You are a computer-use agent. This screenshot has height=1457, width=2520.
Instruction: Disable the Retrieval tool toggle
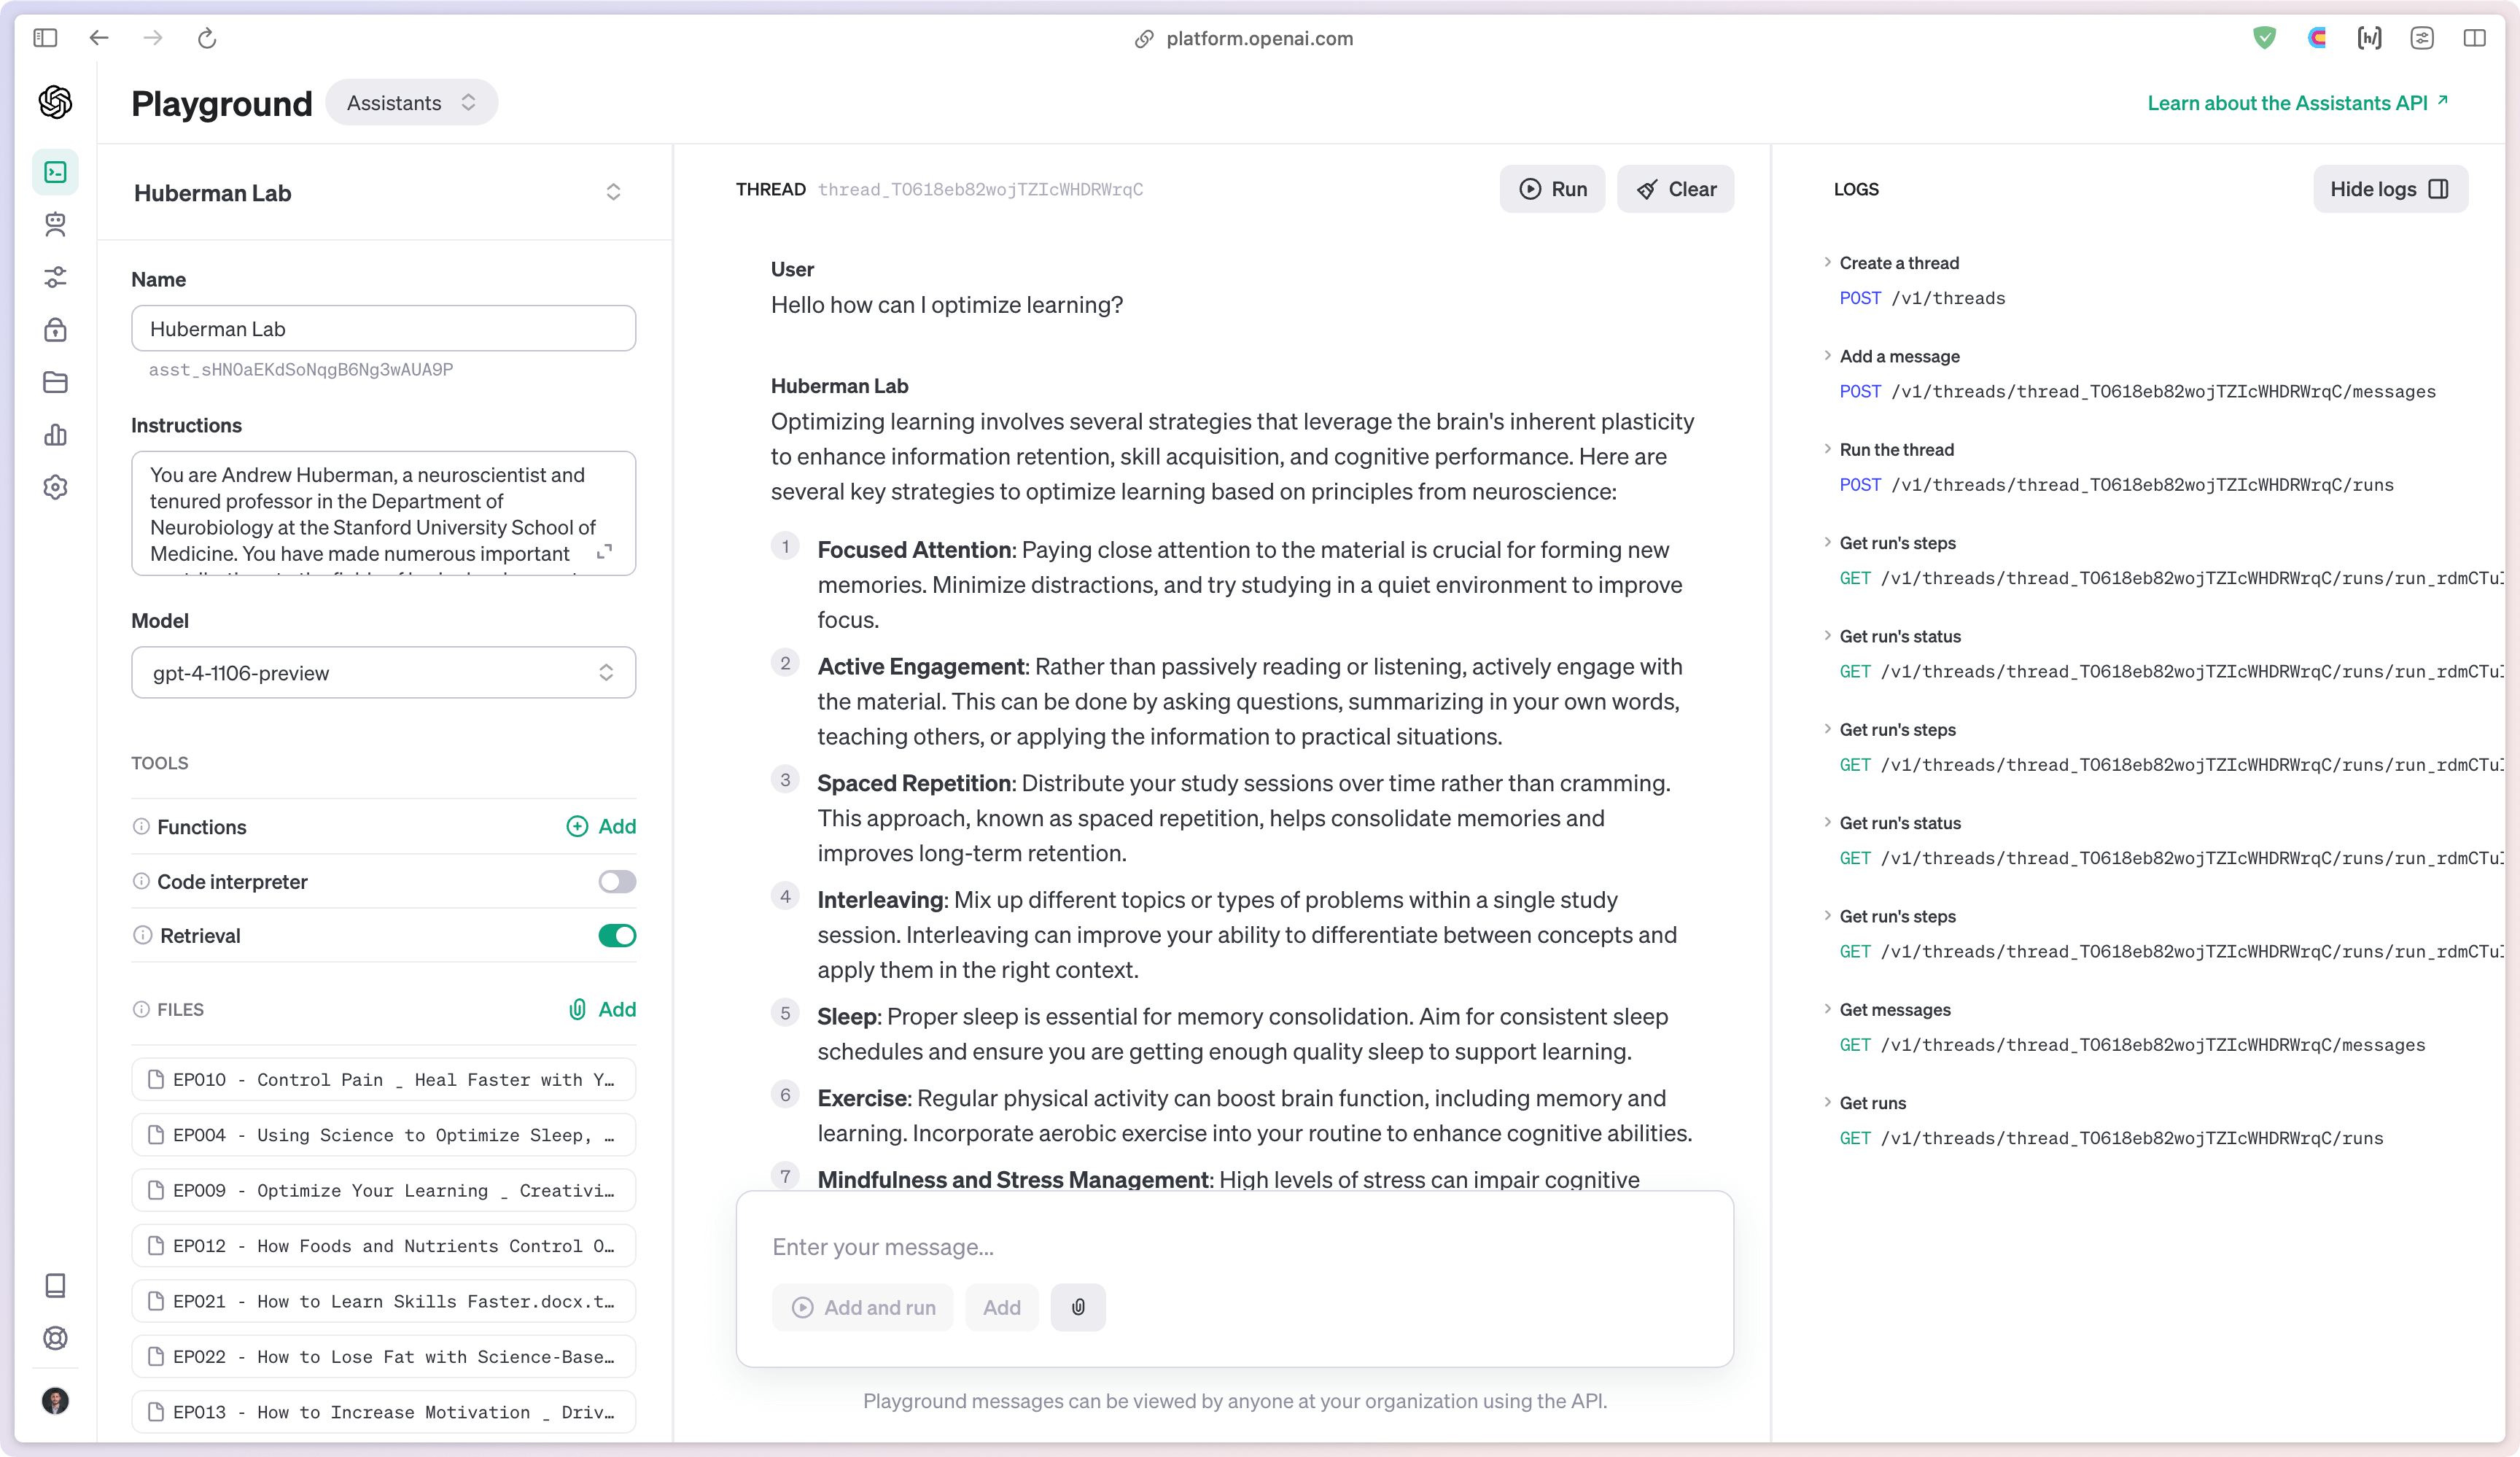[x=617, y=936]
